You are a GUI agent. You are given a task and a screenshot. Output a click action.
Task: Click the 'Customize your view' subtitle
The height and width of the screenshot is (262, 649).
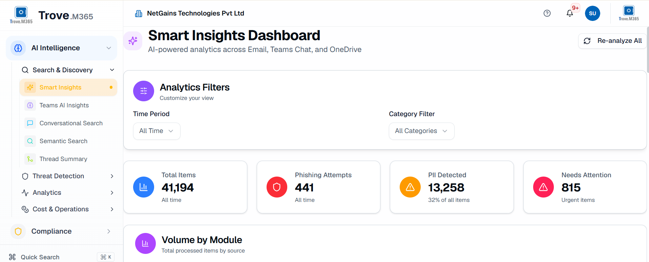pos(187,98)
